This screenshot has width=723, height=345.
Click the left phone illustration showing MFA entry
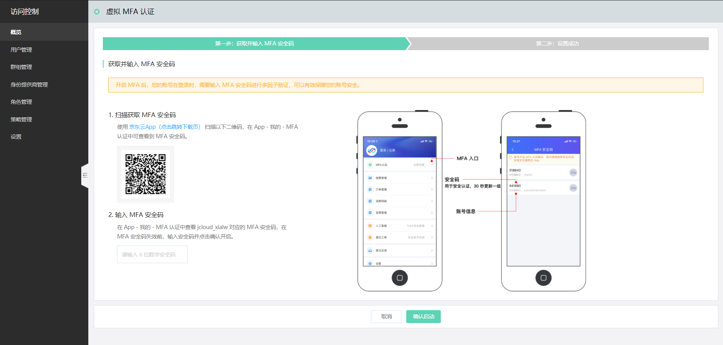[400, 201]
